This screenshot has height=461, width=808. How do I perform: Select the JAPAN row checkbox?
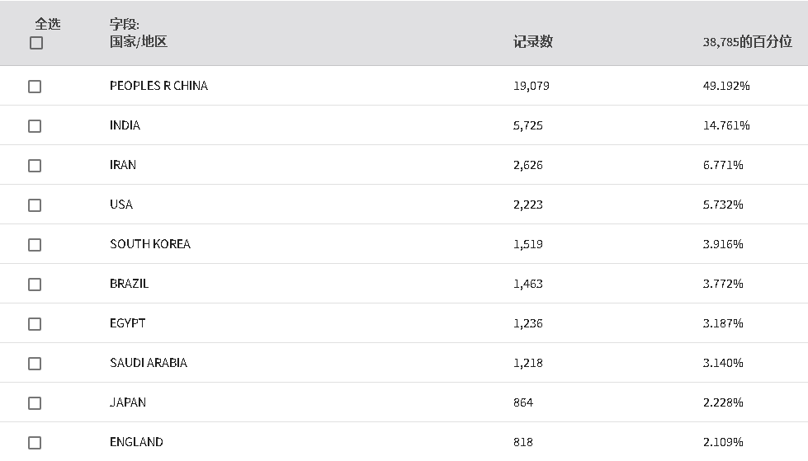35,403
